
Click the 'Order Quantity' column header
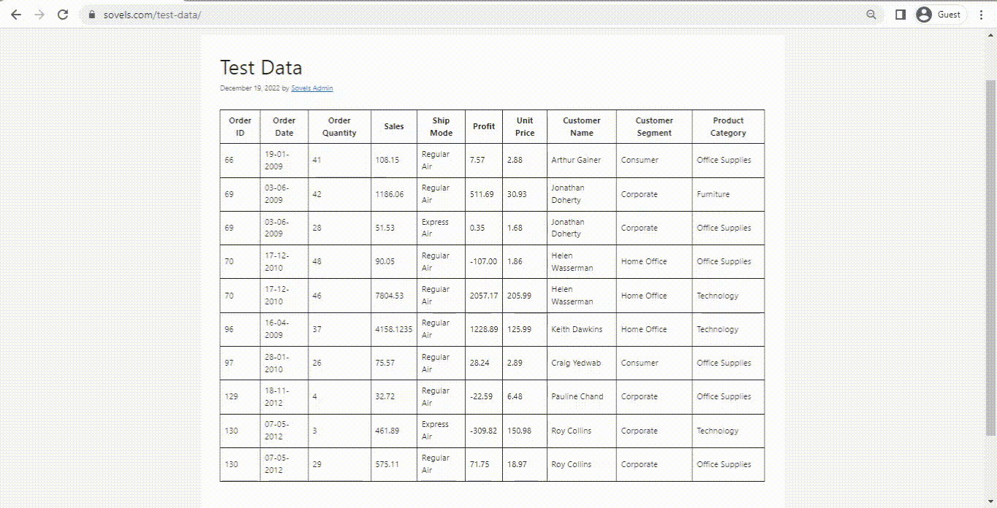coord(339,127)
